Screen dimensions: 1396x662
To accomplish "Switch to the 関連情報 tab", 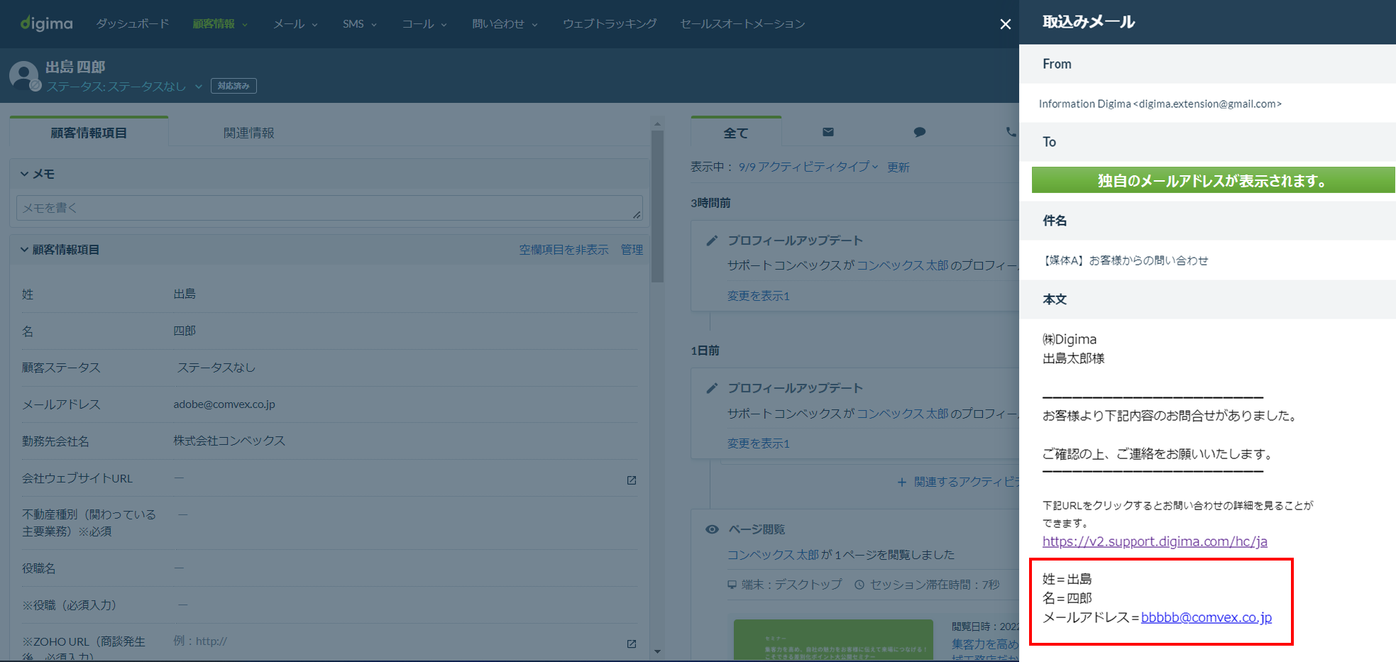I will coord(248,133).
